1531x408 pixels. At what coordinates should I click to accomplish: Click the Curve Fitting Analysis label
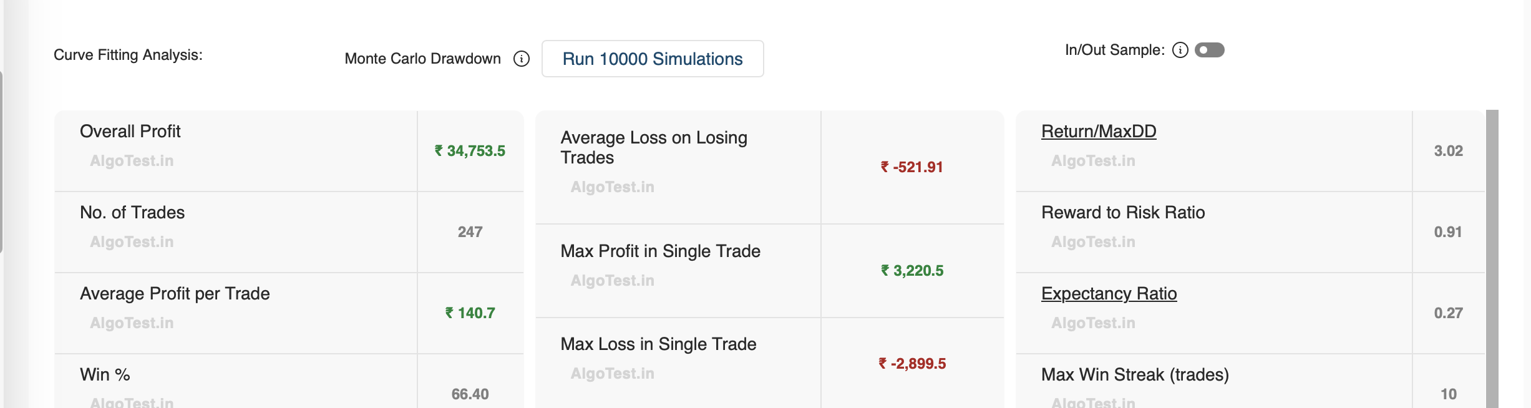tap(128, 55)
